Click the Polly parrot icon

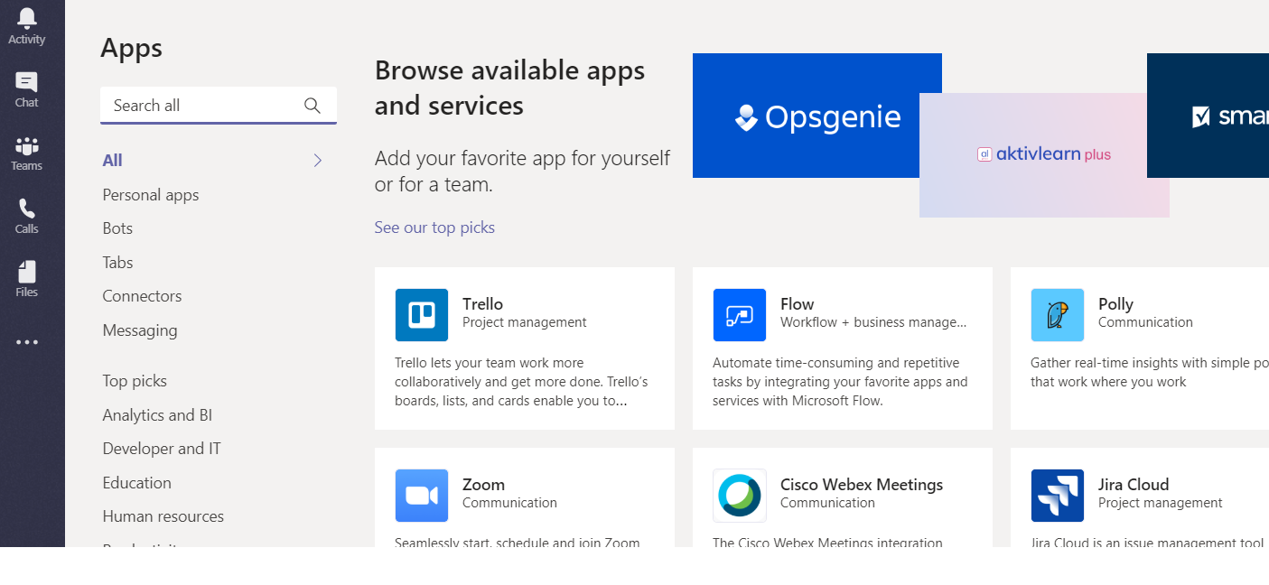click(x=1058, y=315)
